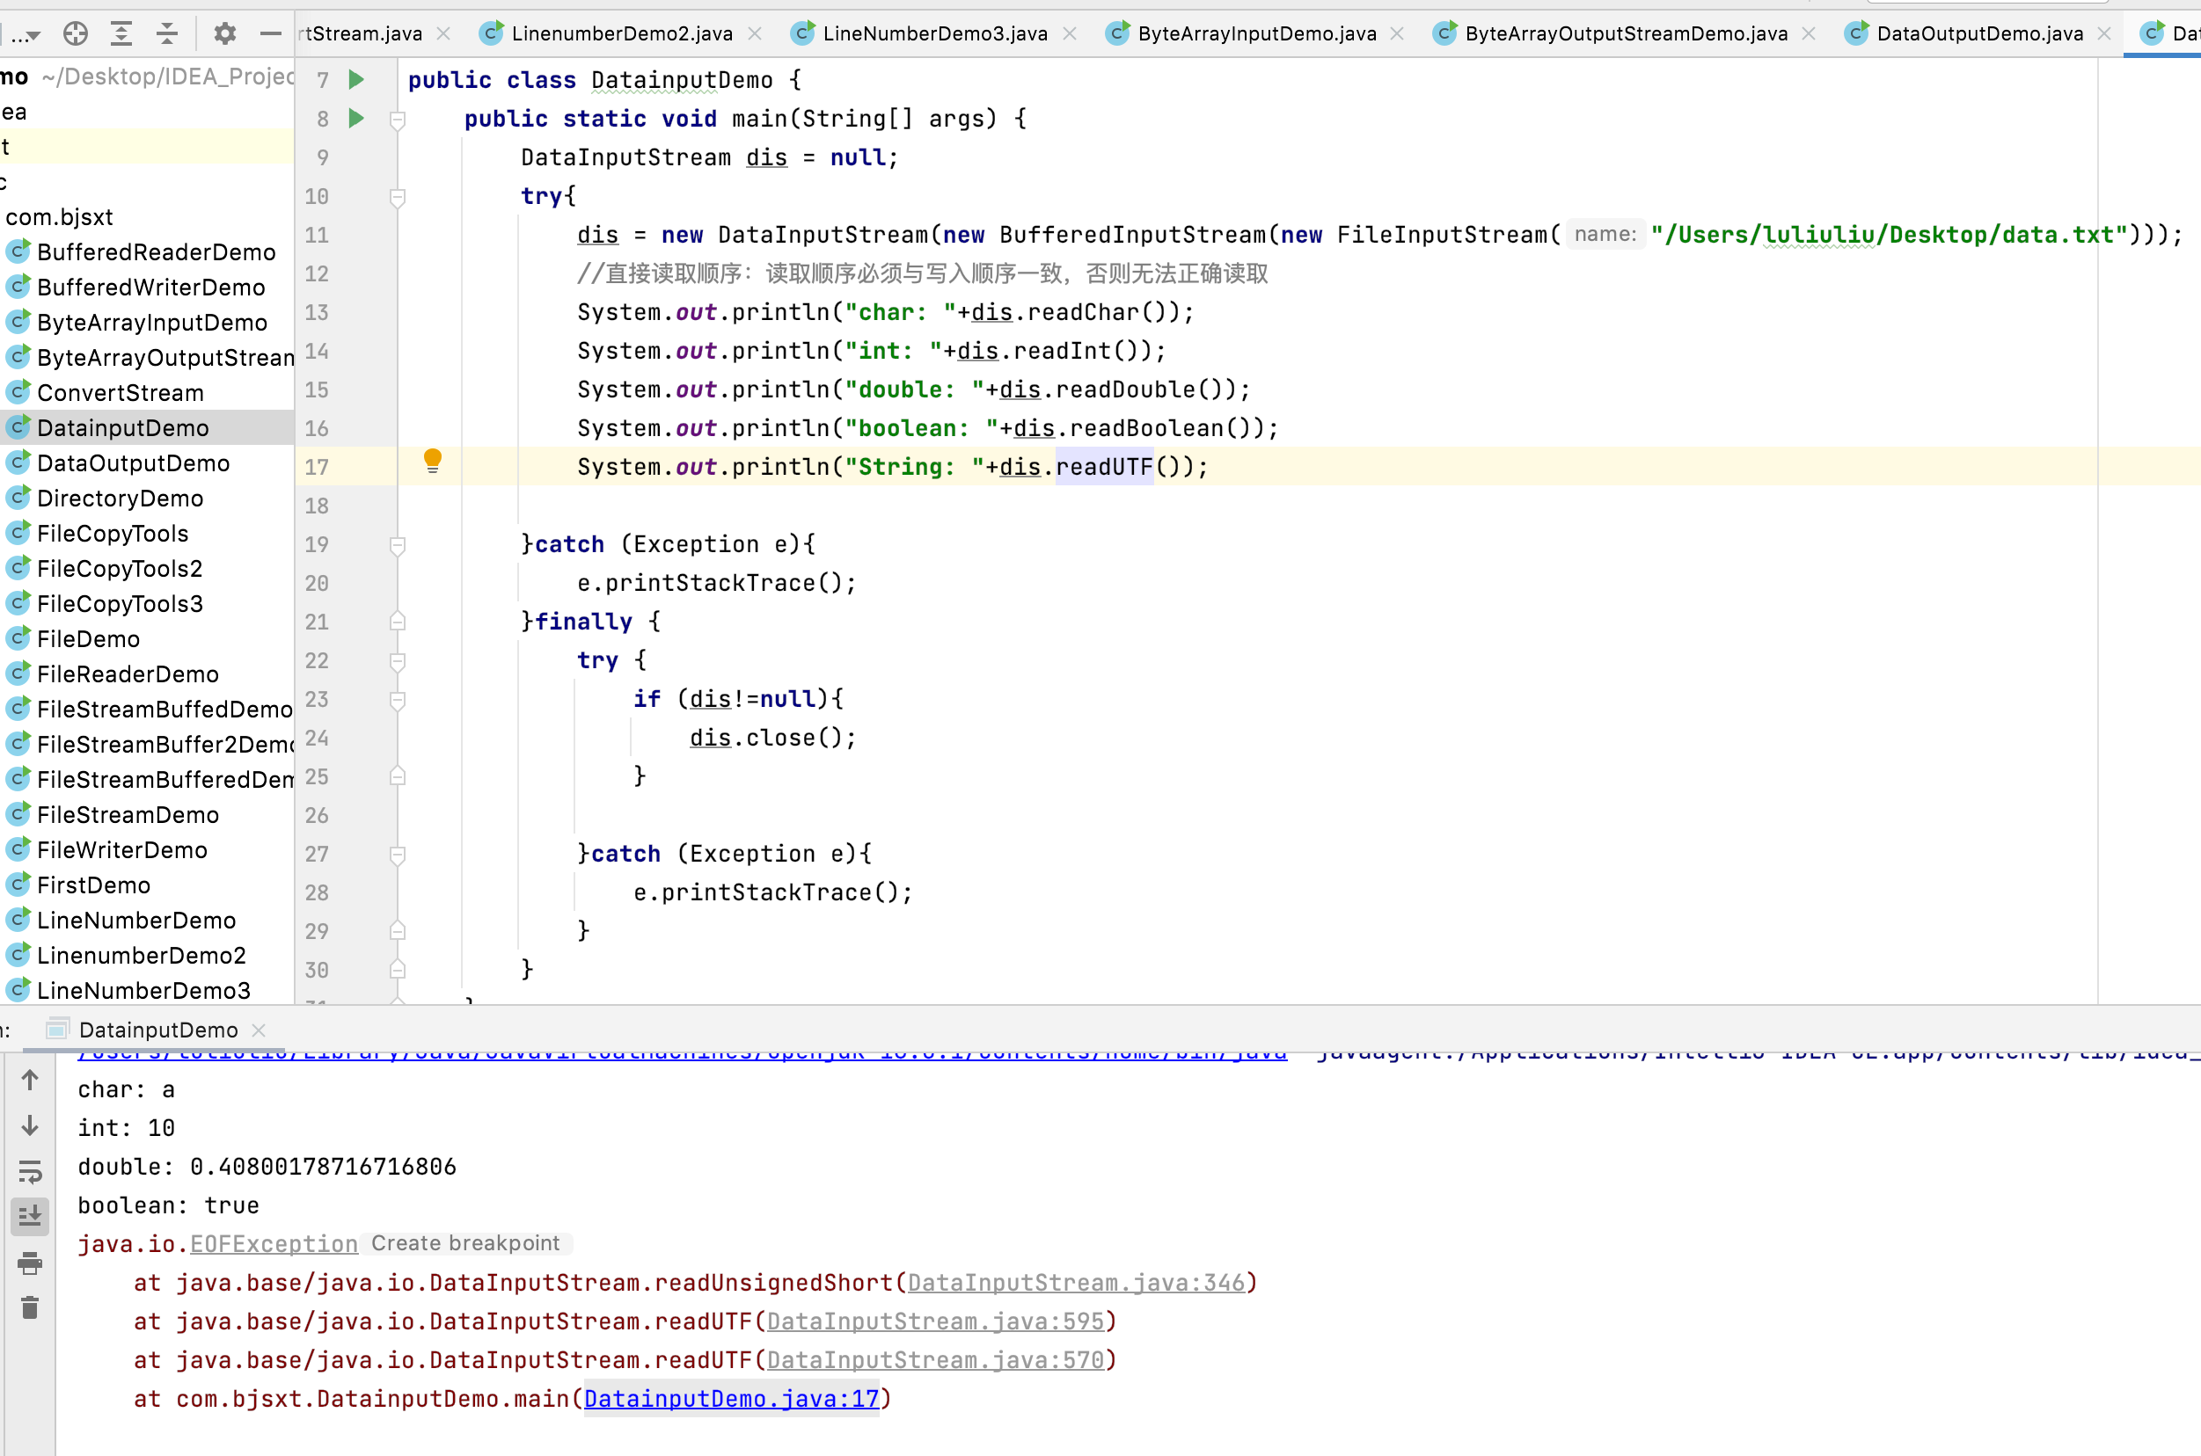2201x1456 pixels.
Task: Close the DatainputDemo run tab
Action: (260, 1030)
